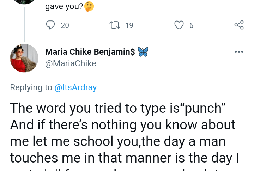Click the like count 6

pos(191,25)
